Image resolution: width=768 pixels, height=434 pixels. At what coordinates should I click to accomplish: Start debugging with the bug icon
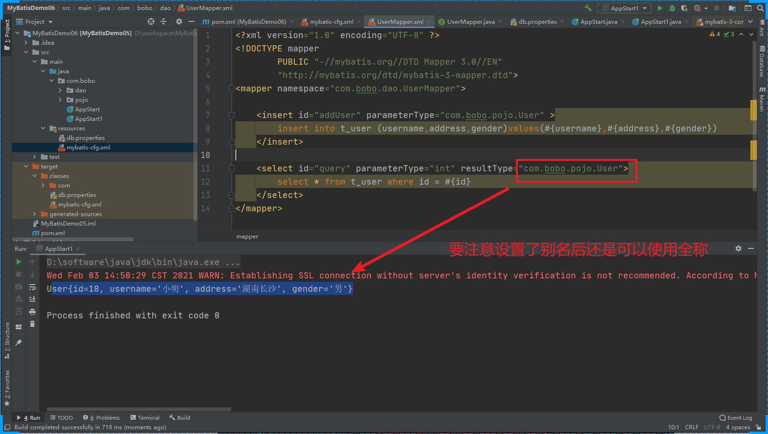point(672,8)
